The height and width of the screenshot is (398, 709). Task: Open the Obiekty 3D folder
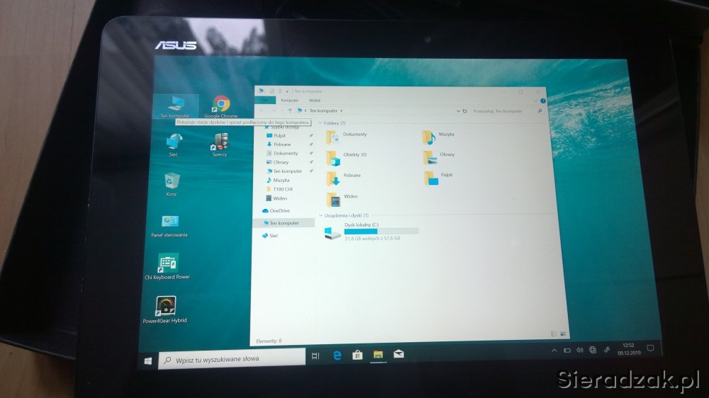347,158
